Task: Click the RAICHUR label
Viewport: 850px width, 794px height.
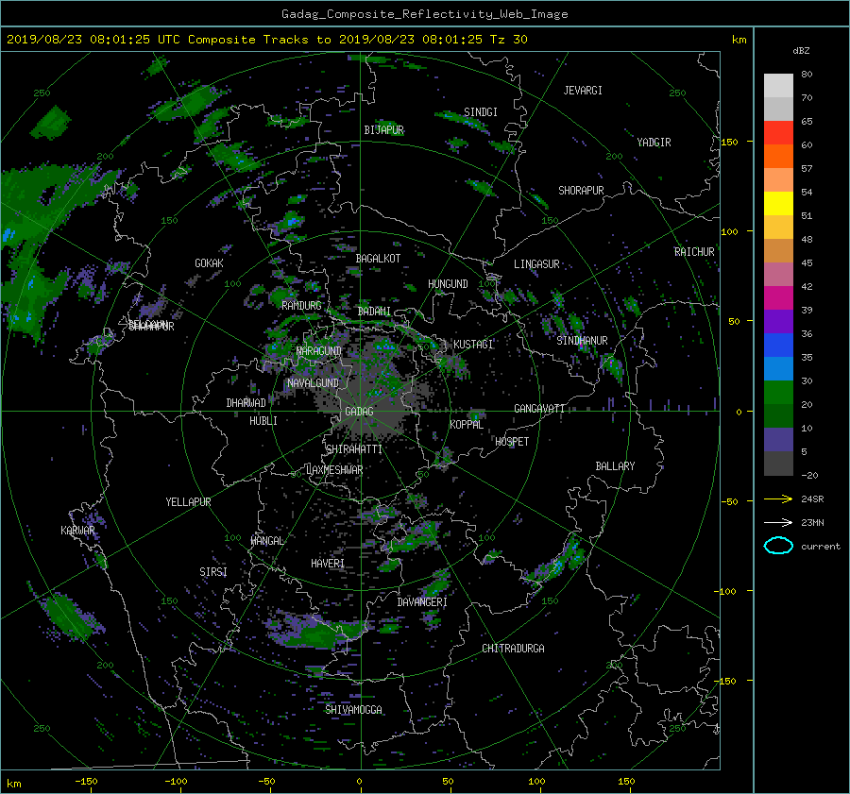Action: pyautogui.click(x=694, y=252)
